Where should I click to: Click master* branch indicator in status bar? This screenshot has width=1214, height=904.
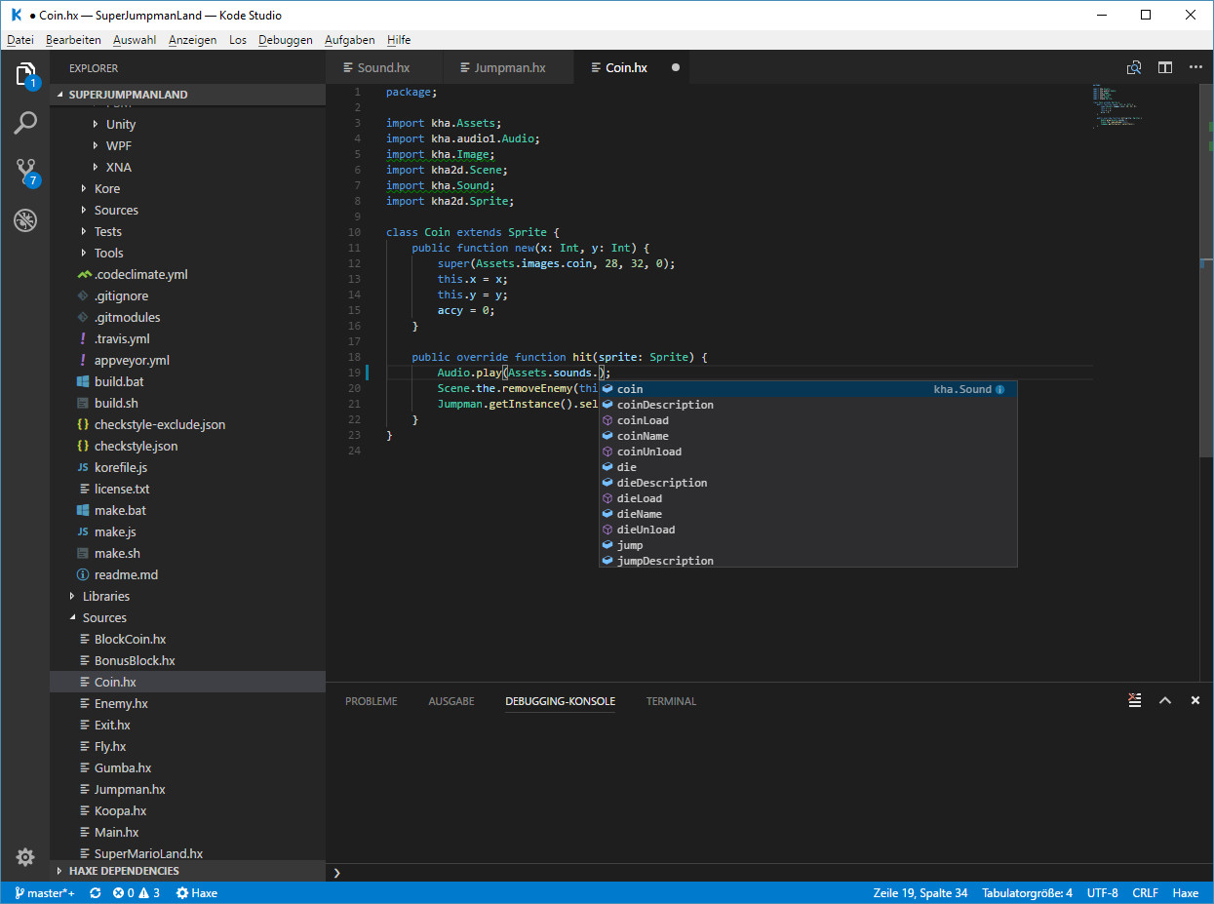[x=44, y=892]
